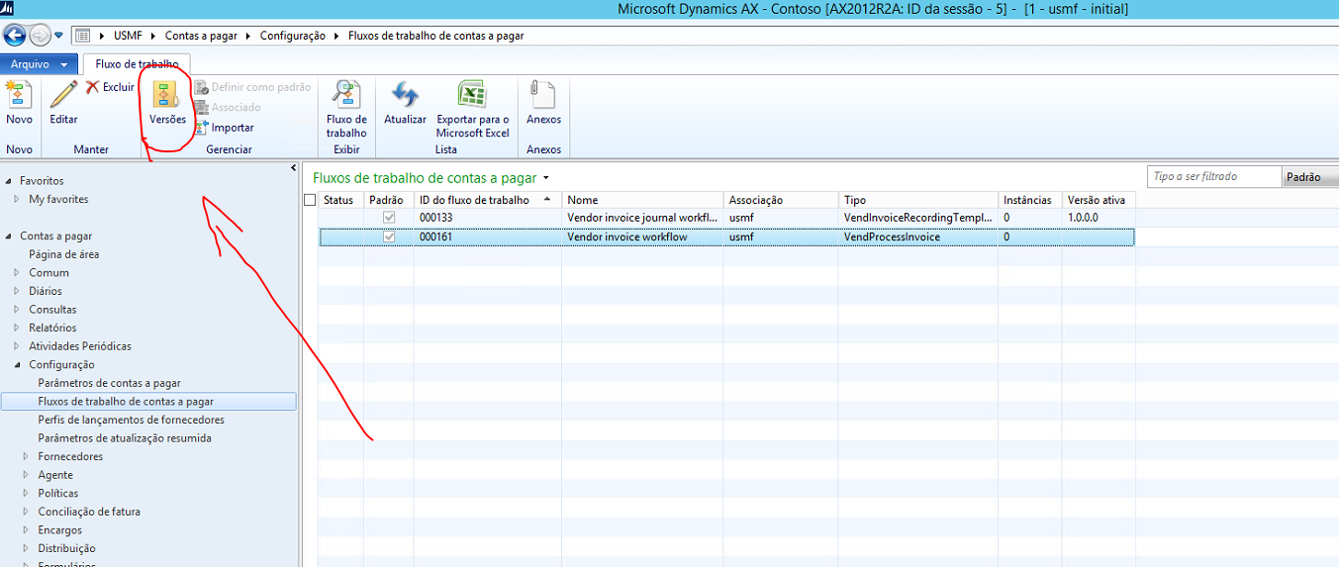
Task: Open Página de área
Action: click(64, 254)
